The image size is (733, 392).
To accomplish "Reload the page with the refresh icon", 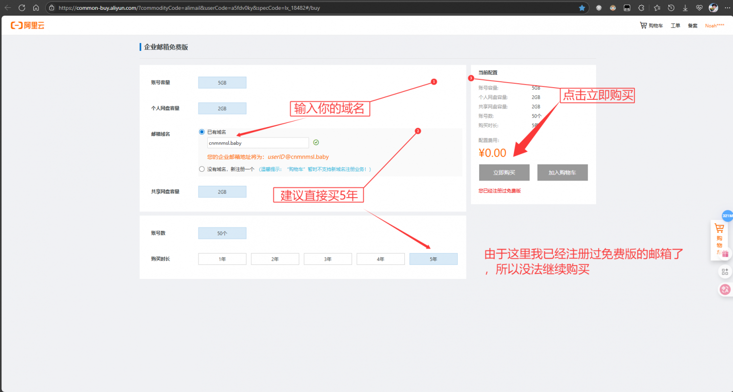I will 22,8.
